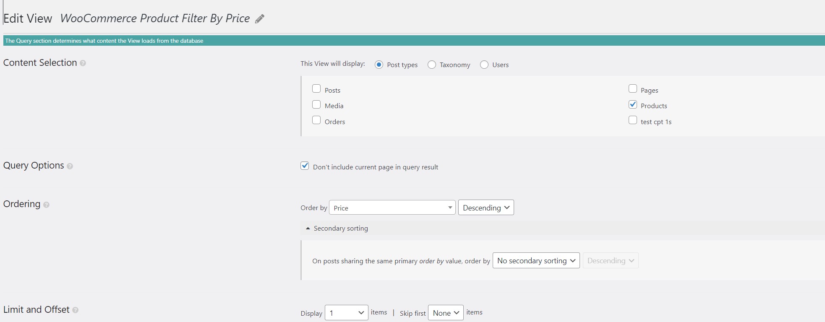Open help icon next to Query Options
Viewport: 825px width, 322px height.
click(x=70, y=166)
